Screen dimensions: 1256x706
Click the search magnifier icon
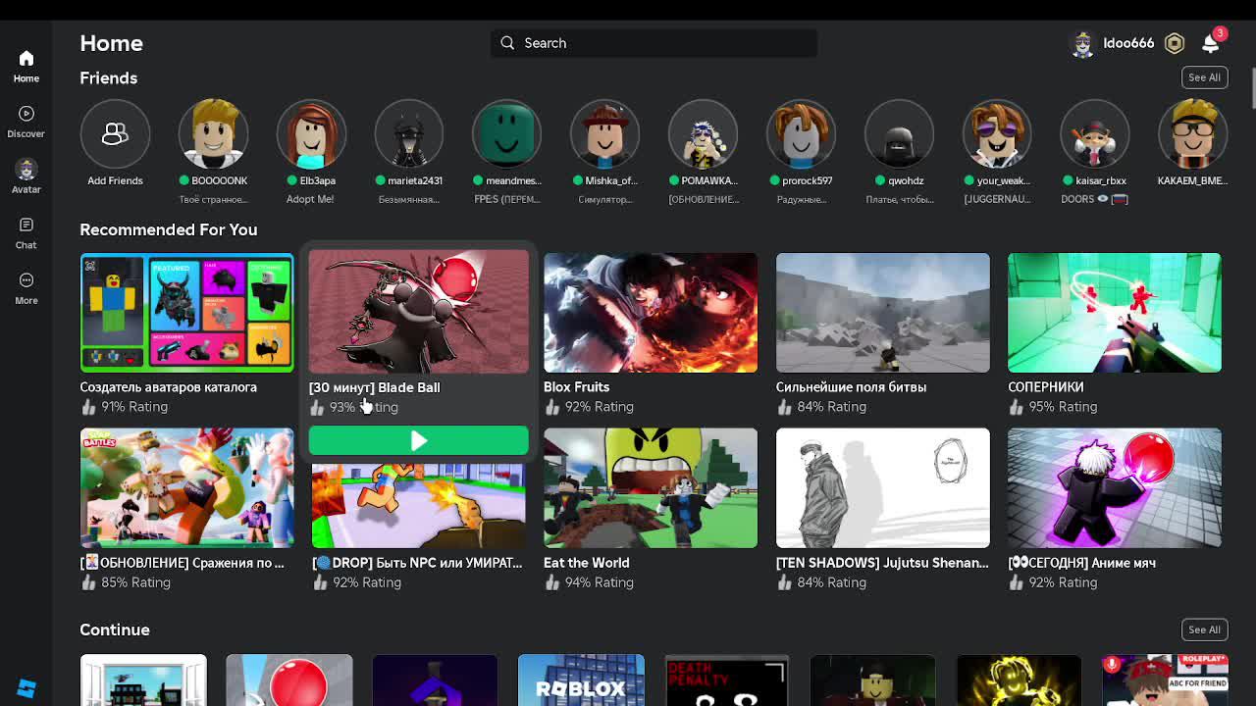507,43
